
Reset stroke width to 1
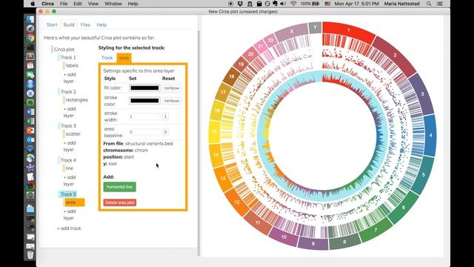165,116
